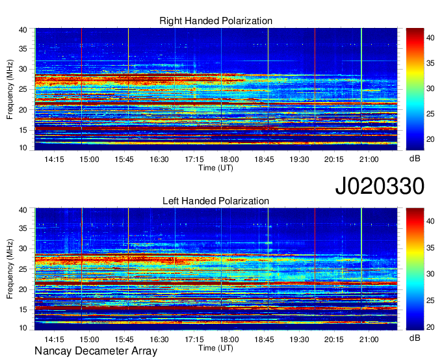Click the 35 dB value on the top colorbar
This screenshot has height=359, width=442.
coord(430,63)
